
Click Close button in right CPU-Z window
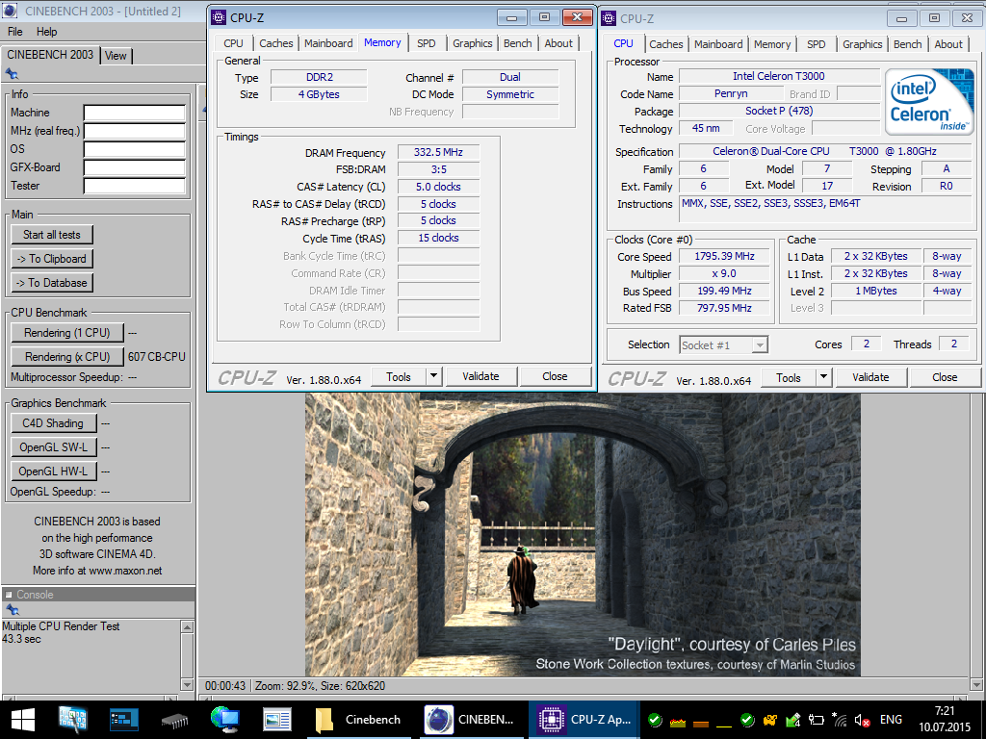(946, 377)
